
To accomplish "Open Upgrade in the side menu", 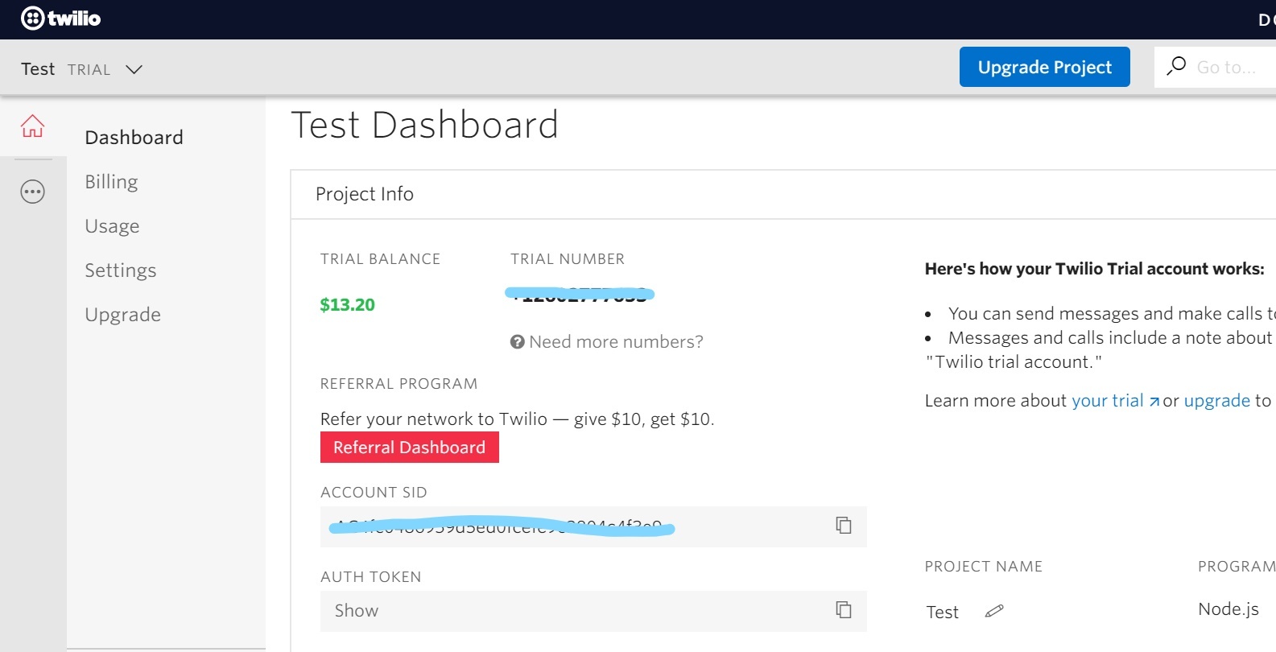I will tap(122, 315).
